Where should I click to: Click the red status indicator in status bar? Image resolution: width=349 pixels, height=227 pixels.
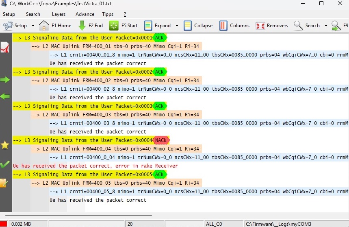4,224
